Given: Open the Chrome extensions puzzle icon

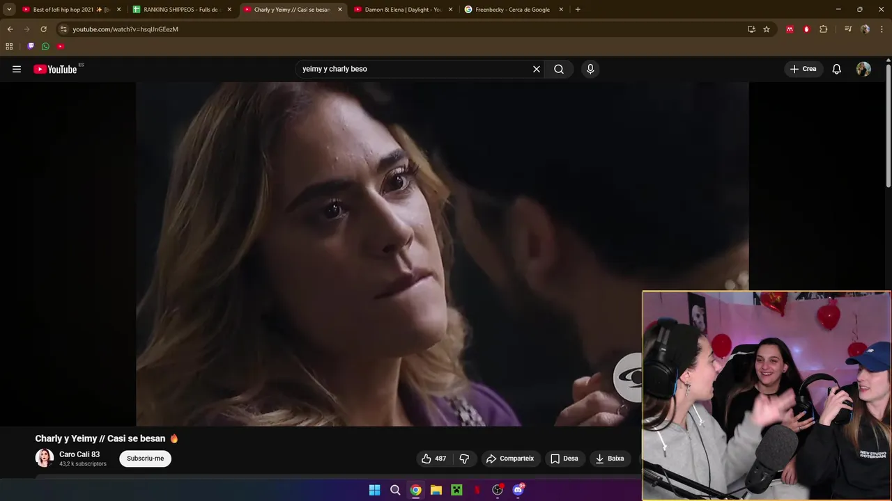Looking at the screenshot, I should pyautogui.click(x=824, y=29).
